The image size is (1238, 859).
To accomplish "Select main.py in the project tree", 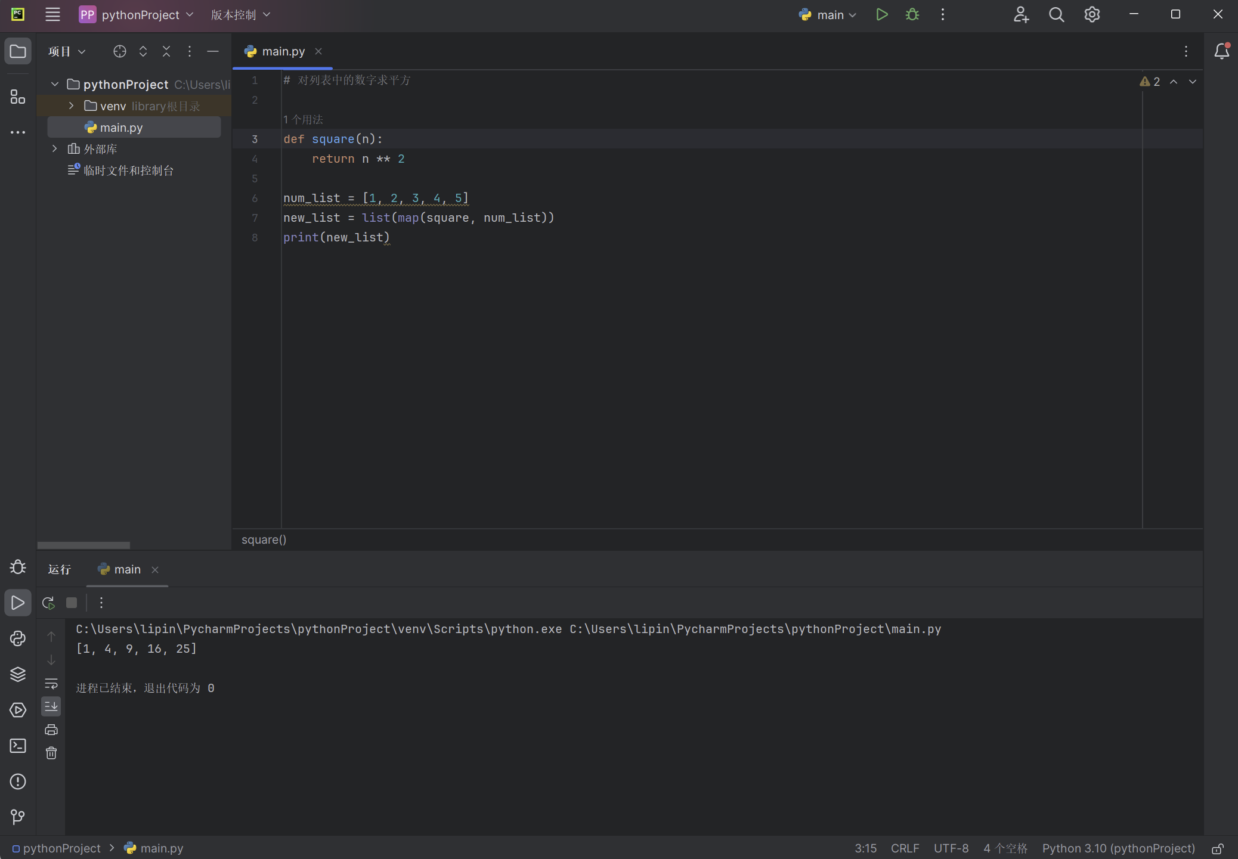I will tap(134, 128).
